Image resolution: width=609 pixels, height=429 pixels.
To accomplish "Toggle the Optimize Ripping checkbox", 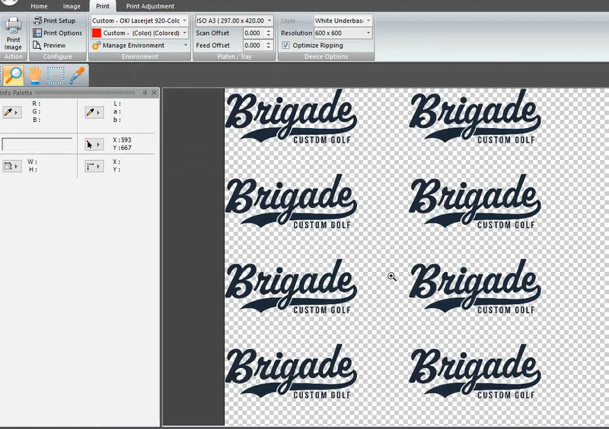I will [x=286, y=46].
